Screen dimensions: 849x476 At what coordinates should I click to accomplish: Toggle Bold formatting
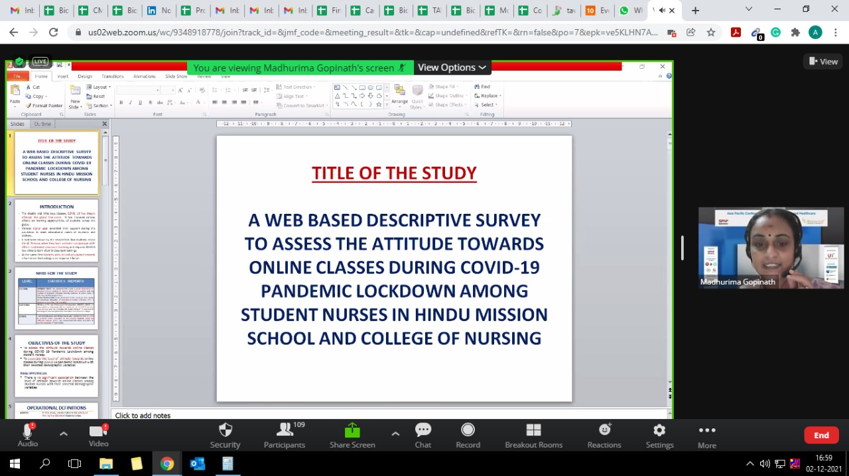(121, 103)
